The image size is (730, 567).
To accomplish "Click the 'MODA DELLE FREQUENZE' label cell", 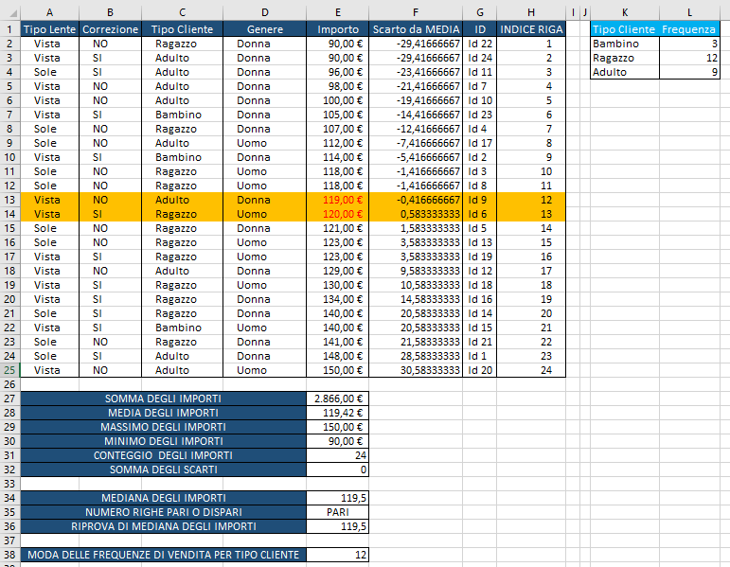I will pos(162,555).
